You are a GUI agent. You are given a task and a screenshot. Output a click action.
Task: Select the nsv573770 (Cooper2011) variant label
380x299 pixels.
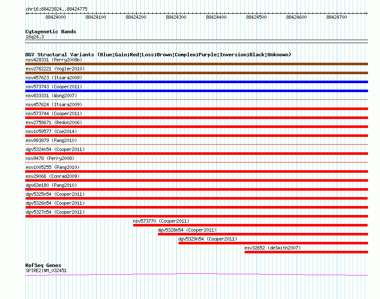(x=161, y=221)
